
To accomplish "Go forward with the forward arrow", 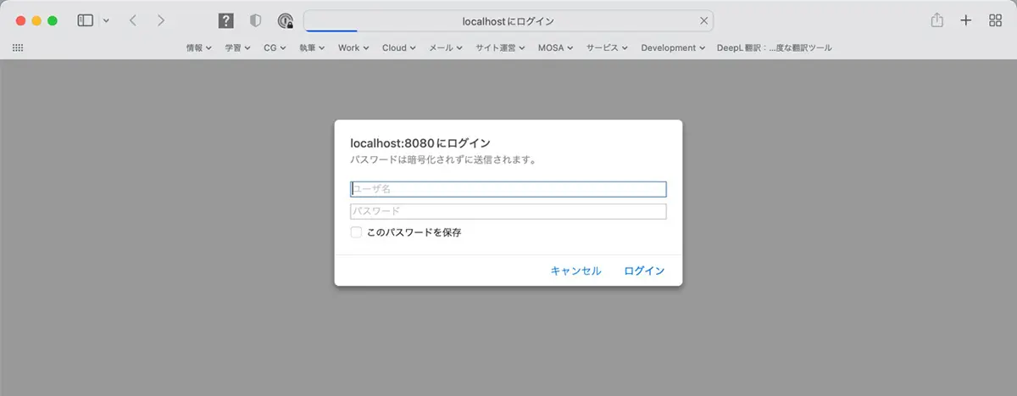I will (161, 20).
